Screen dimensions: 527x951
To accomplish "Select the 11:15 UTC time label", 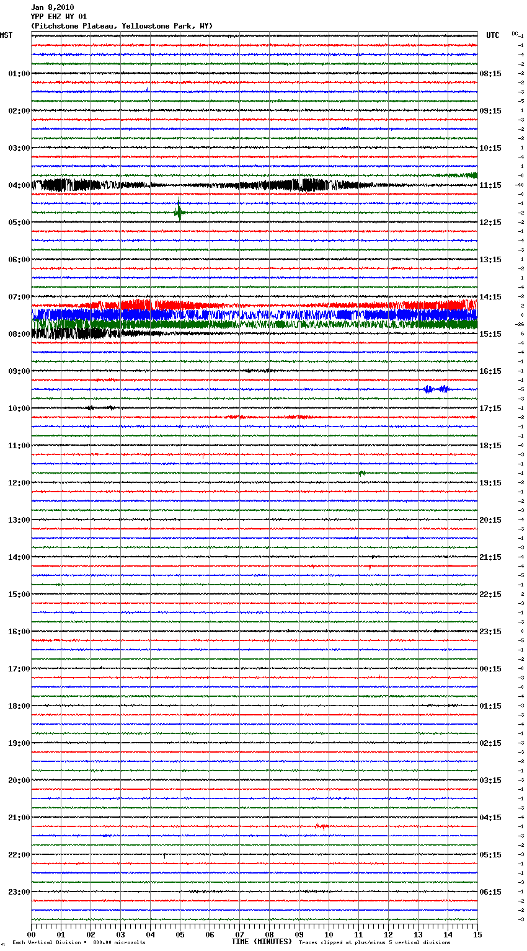I will [490, 185].
